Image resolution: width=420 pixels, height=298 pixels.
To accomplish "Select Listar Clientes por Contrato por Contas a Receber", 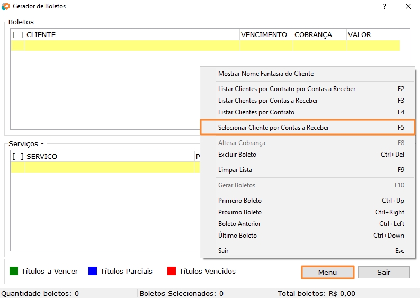I will coord(308,89).
